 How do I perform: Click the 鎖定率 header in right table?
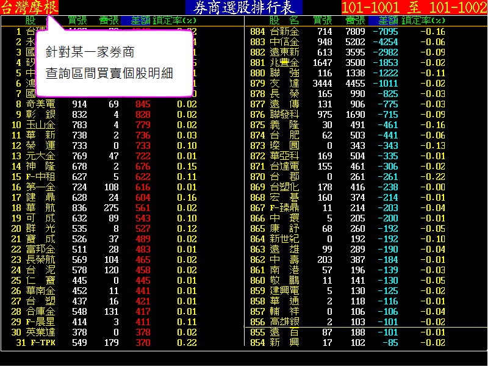click(x=434, y=20)
